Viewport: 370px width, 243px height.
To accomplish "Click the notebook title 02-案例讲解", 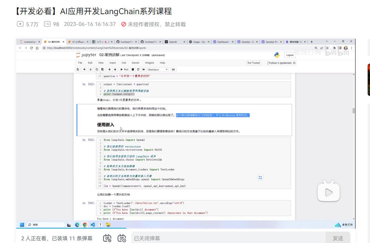I will (109, 55).
